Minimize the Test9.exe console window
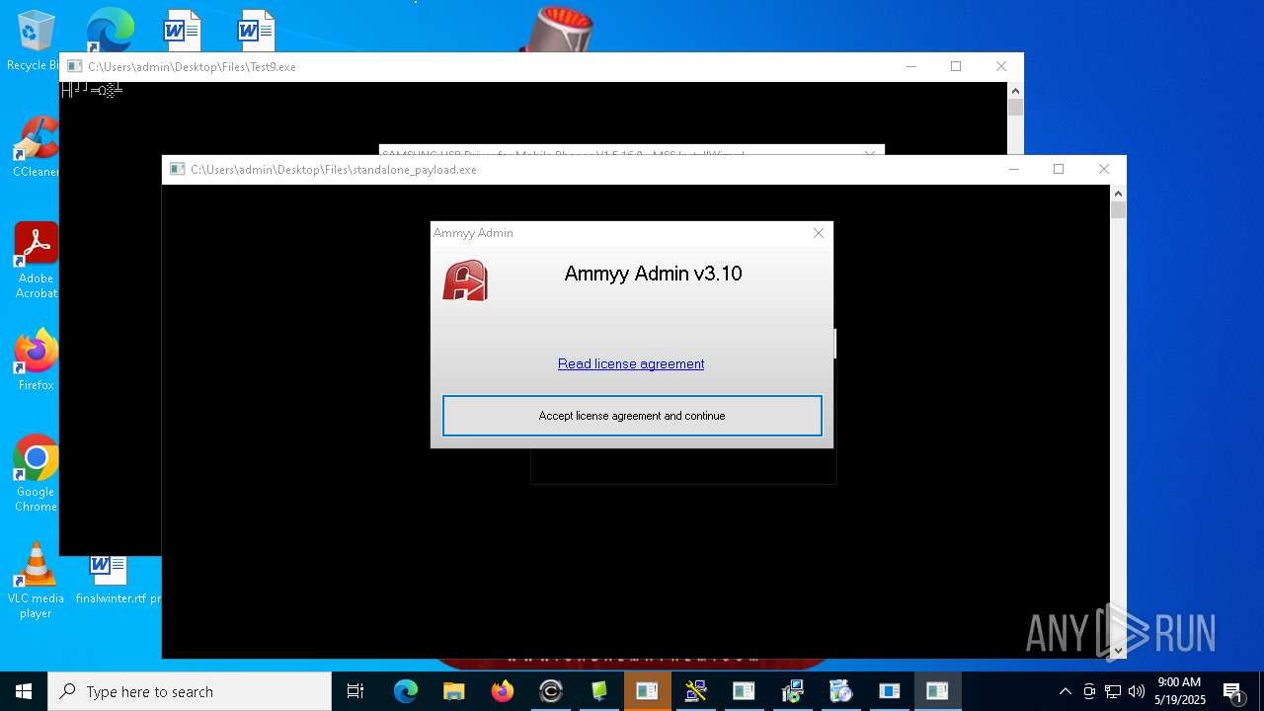Image resolution: width=1264 pixels, height=711 pixels. point(910,66)
